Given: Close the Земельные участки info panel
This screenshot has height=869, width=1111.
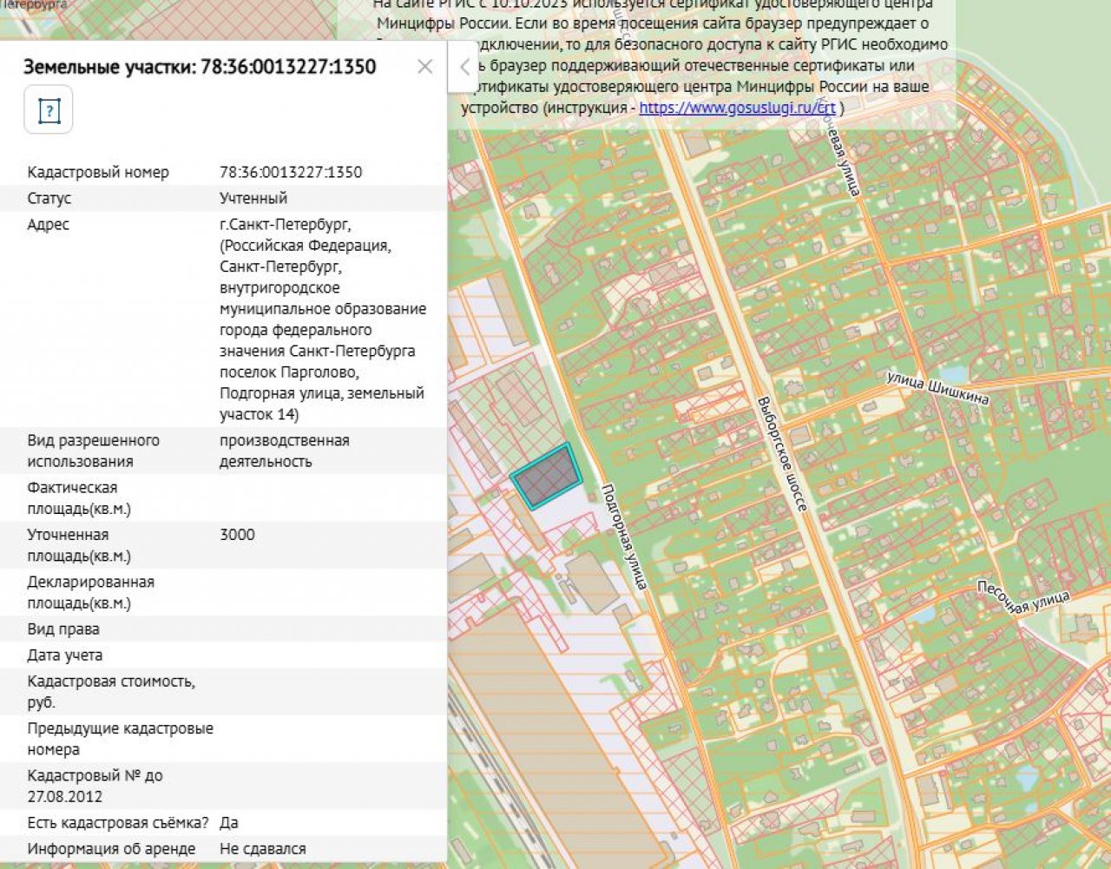Looking at the screenshot, I should (424, 67).
